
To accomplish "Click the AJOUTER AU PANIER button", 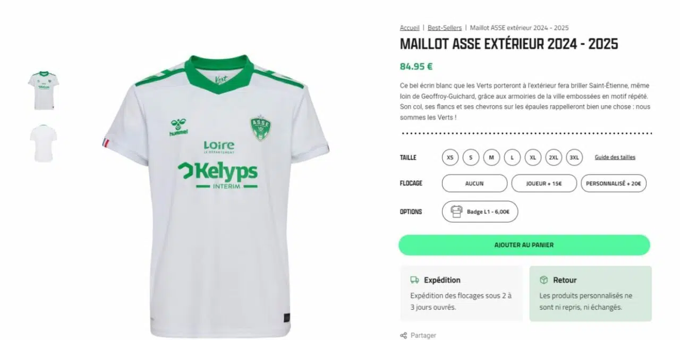I will tap(524, 245).
